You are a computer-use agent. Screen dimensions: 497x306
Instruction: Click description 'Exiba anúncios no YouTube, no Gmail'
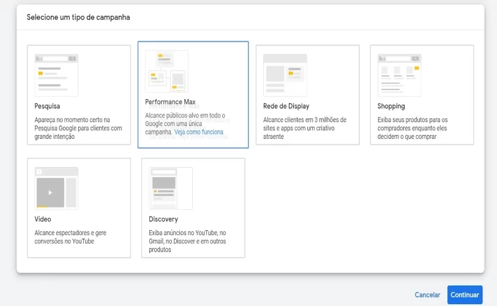coord(187,241)
